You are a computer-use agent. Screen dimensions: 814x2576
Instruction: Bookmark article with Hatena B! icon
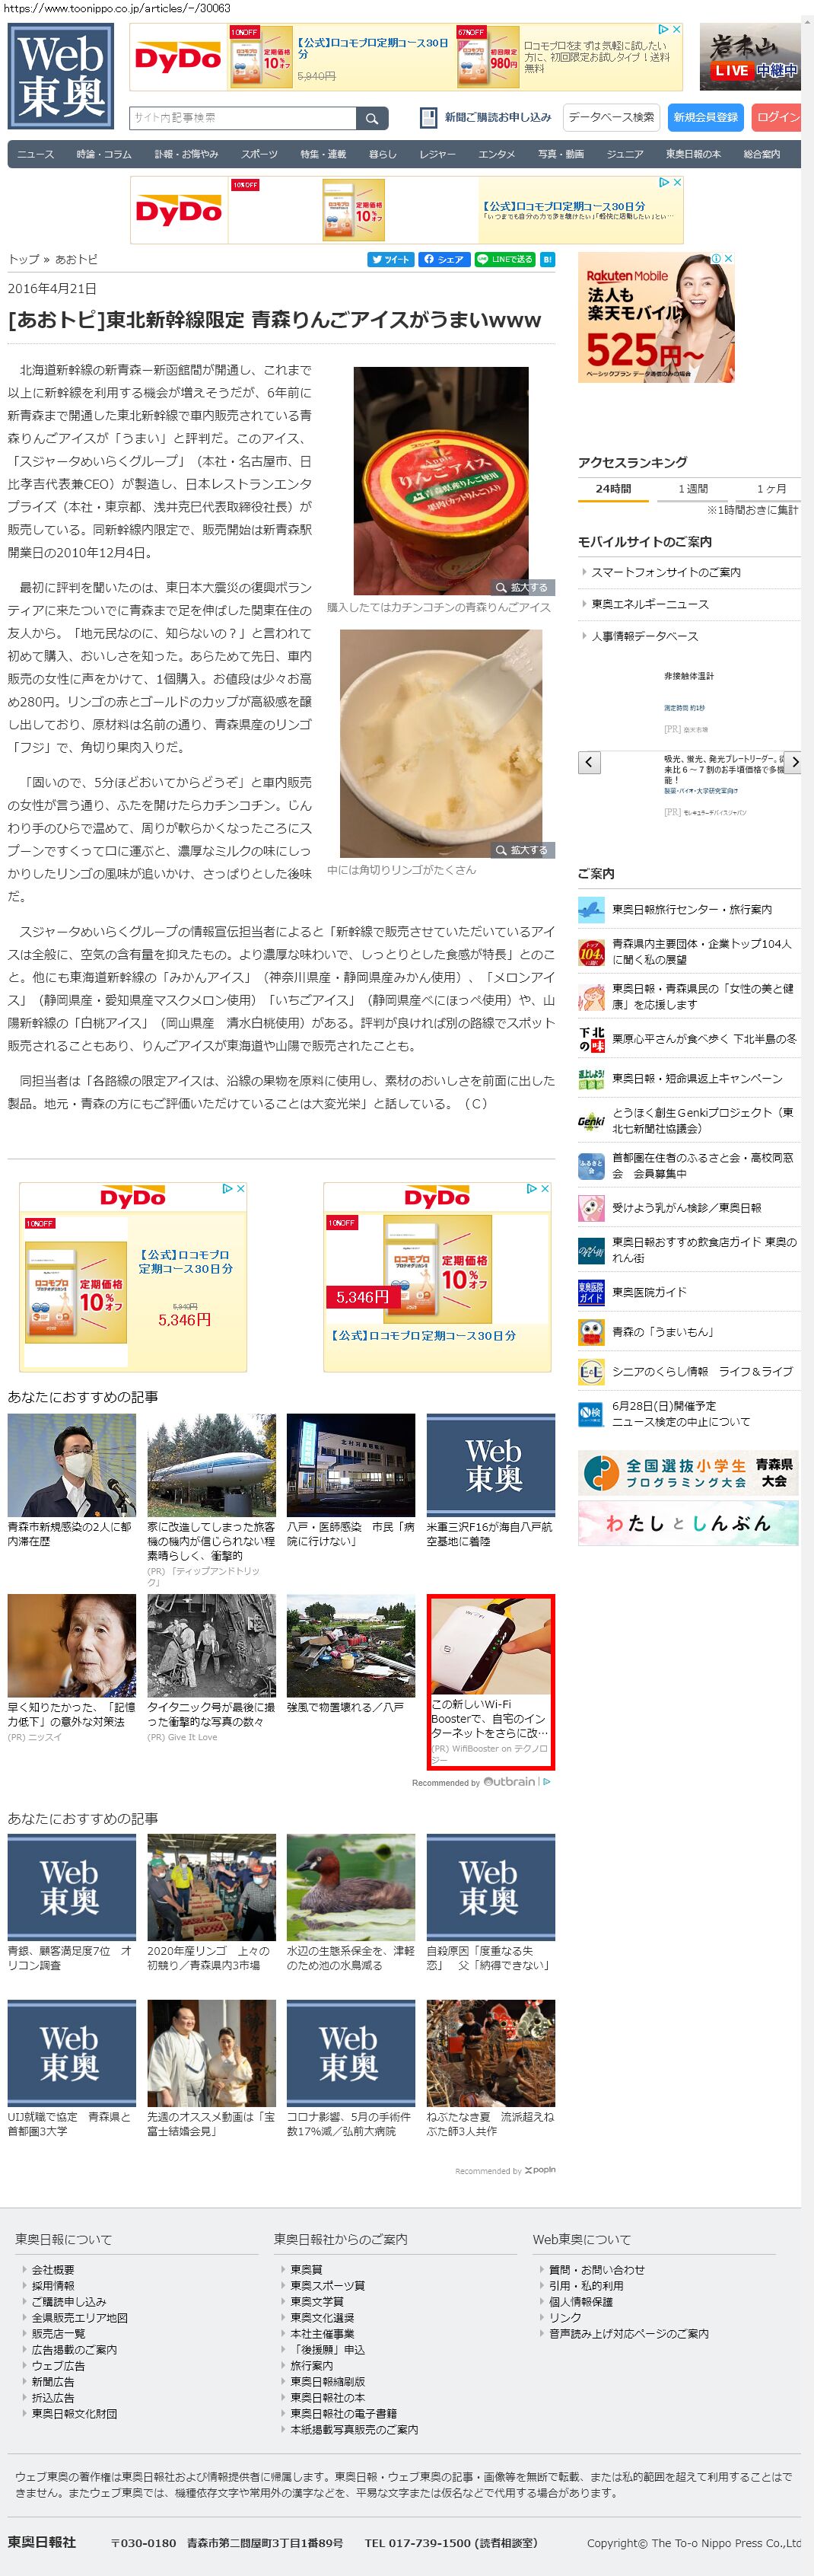tap(547, 259)
